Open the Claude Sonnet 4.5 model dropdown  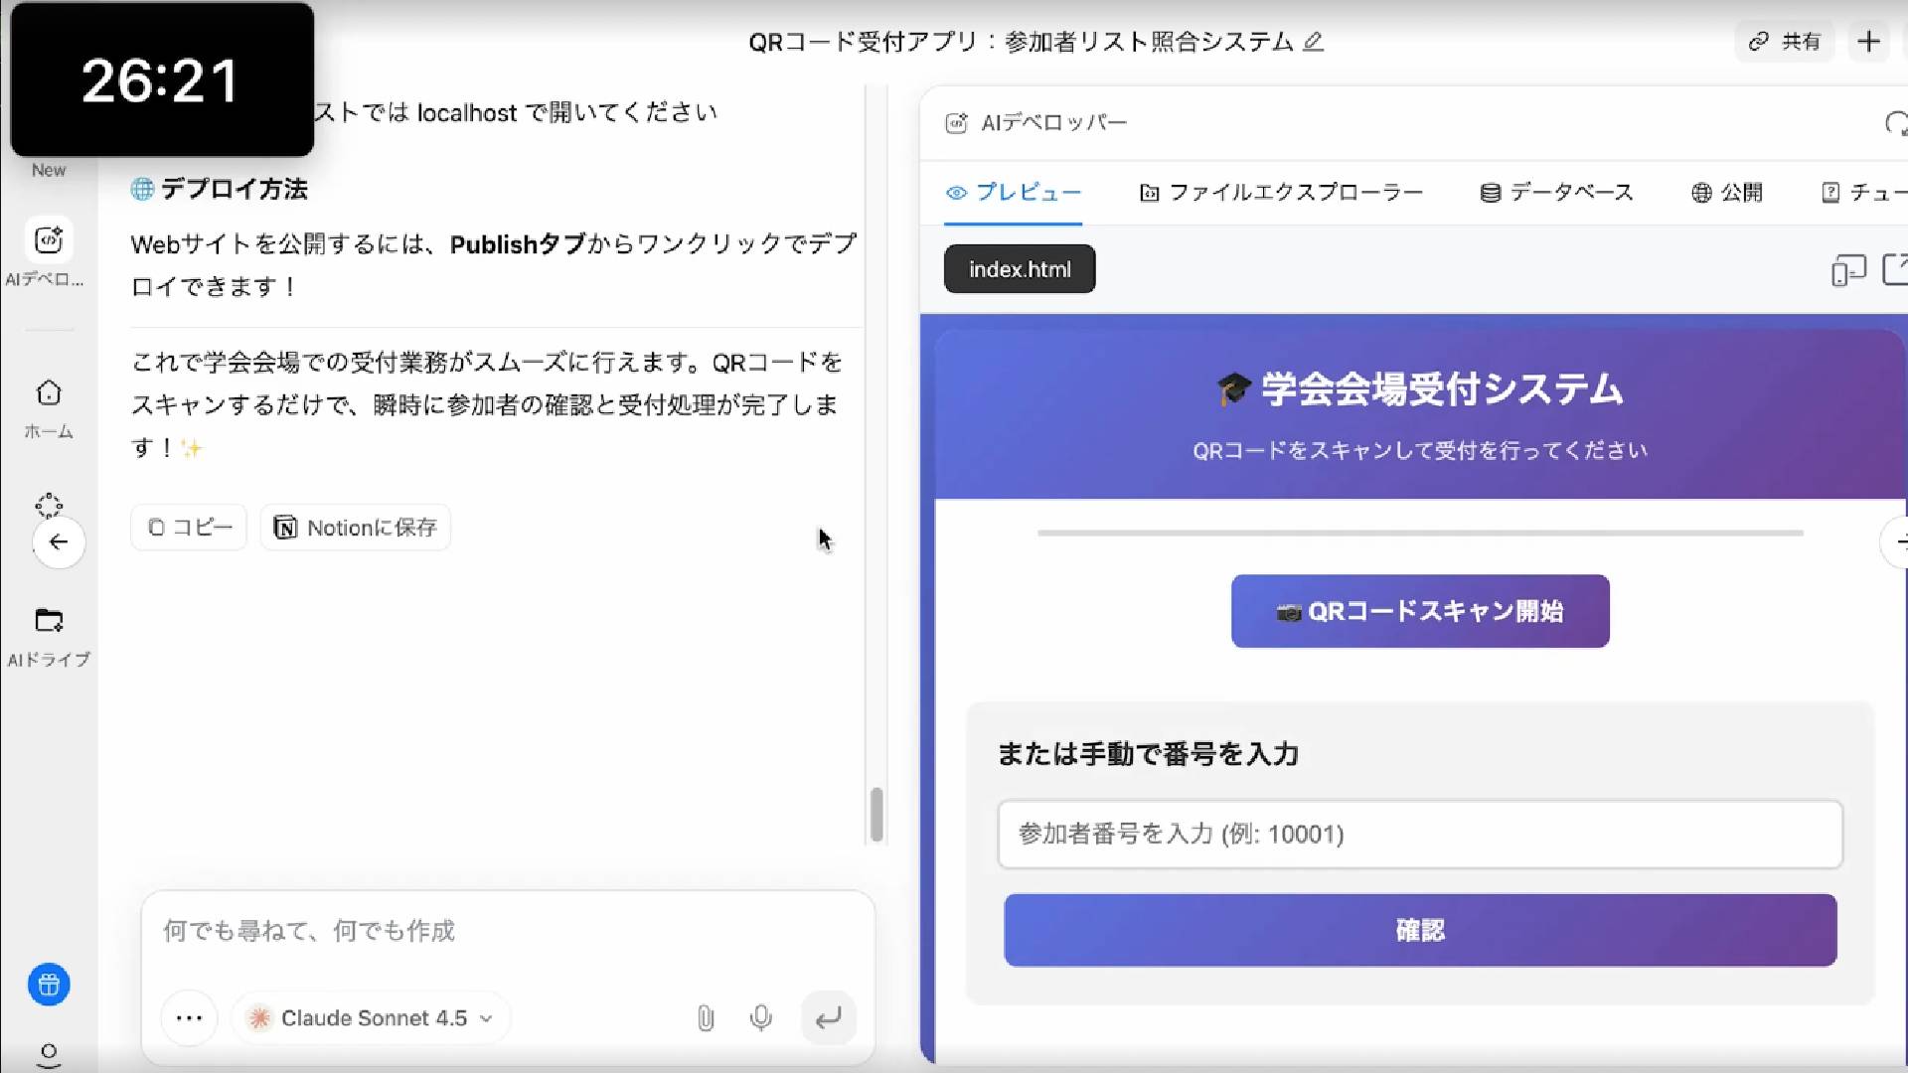(x=372, y=1017)
